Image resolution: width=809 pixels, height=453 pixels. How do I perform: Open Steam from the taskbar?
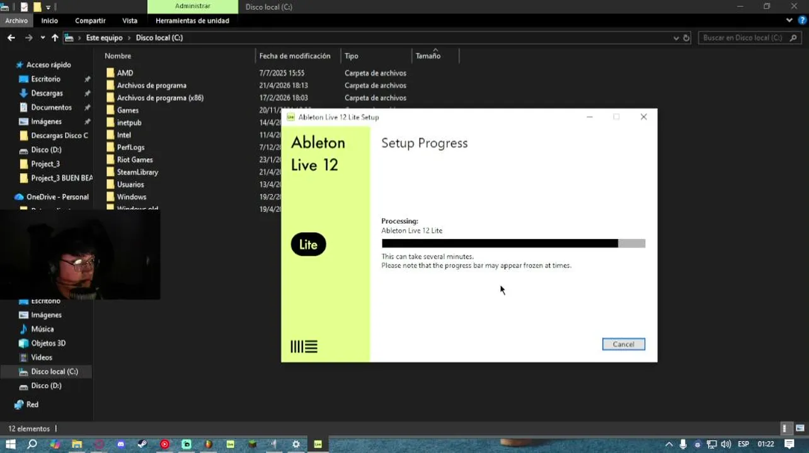point(142,444)
